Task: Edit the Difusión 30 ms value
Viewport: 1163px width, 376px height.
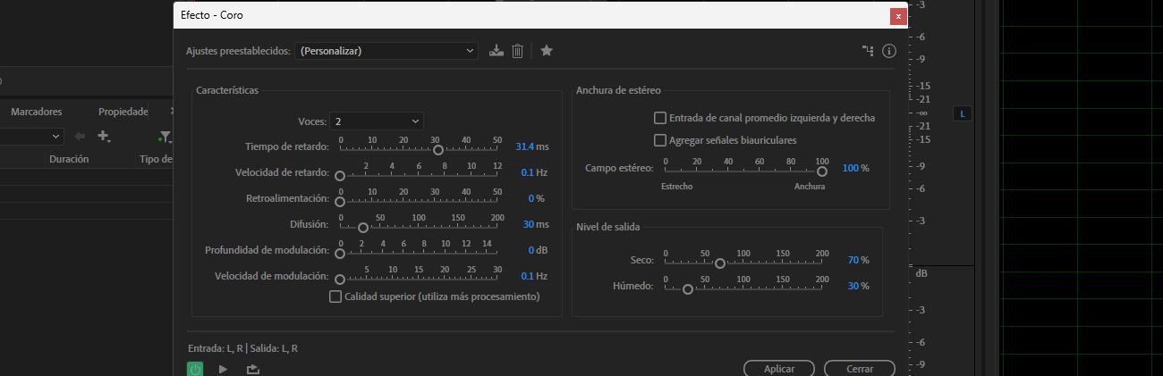Action: pyautogui.click(x=529, y=224)
